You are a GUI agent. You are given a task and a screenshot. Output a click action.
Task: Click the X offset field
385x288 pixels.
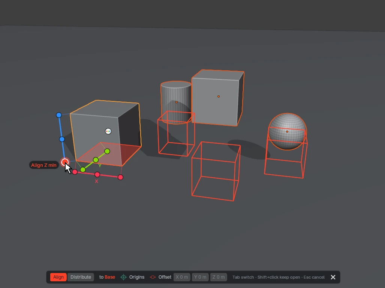click(182, 277)
